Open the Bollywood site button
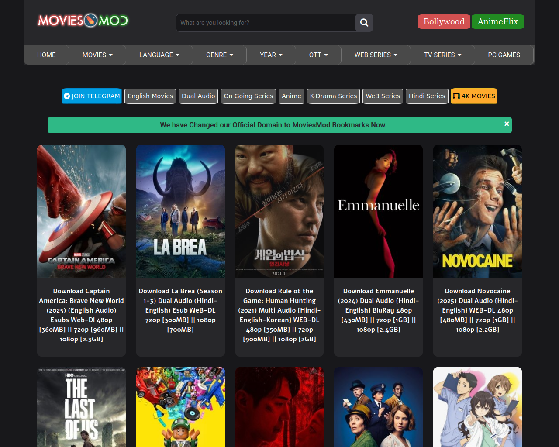 pos(444,21)
